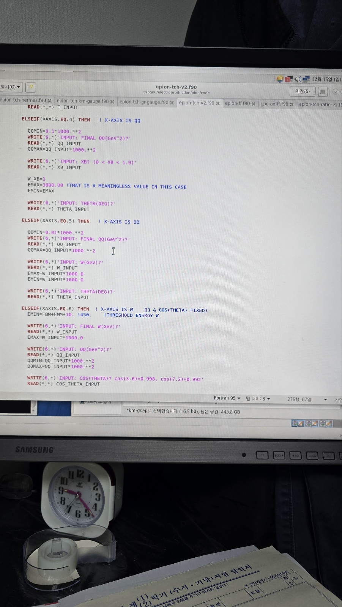Open the 탭 너비: 8 tab width dropdown
This screenshot has width=342, height=607.
tap(258, 399)
